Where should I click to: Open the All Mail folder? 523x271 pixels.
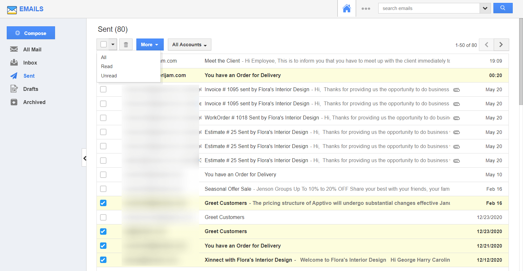(x=32, y=49)
